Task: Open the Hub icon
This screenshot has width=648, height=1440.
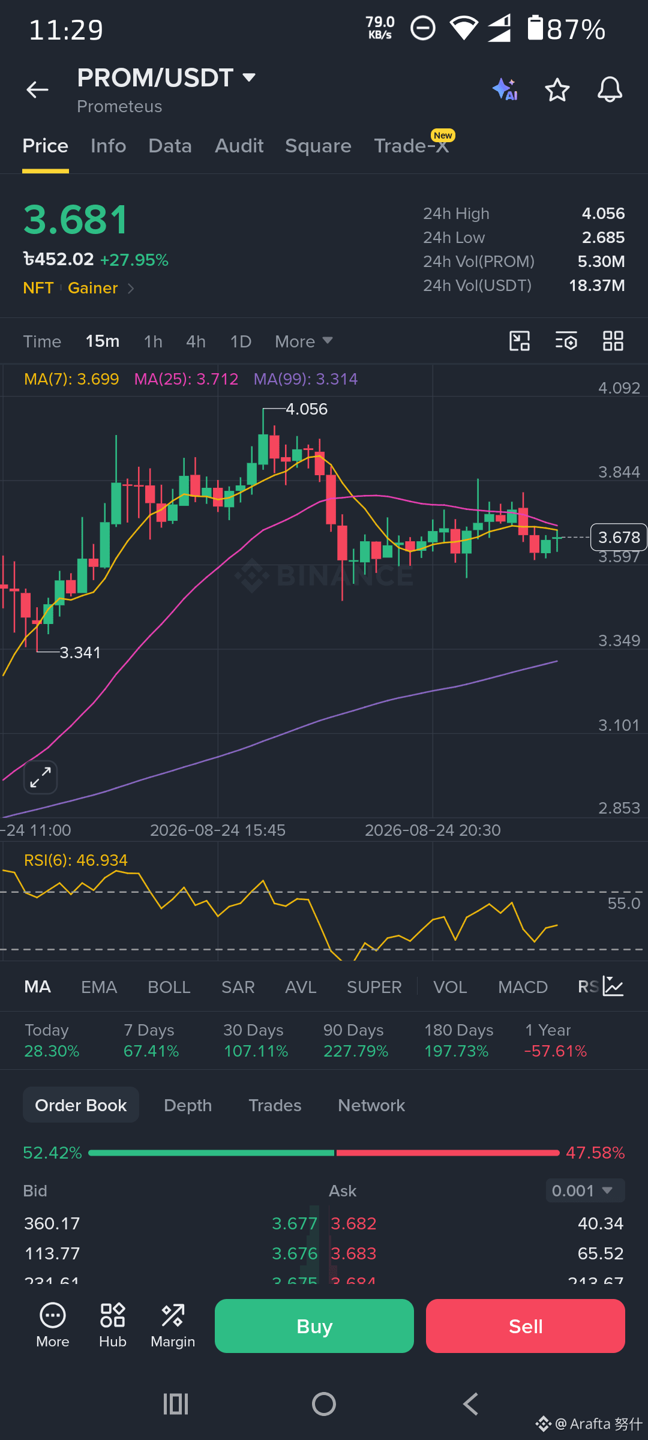Action: tap(113, 1326)
